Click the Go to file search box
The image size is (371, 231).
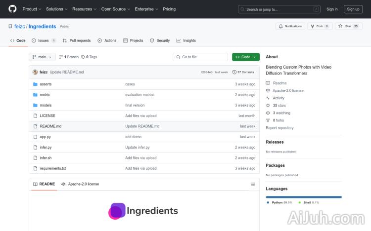(x=200, y=57)
